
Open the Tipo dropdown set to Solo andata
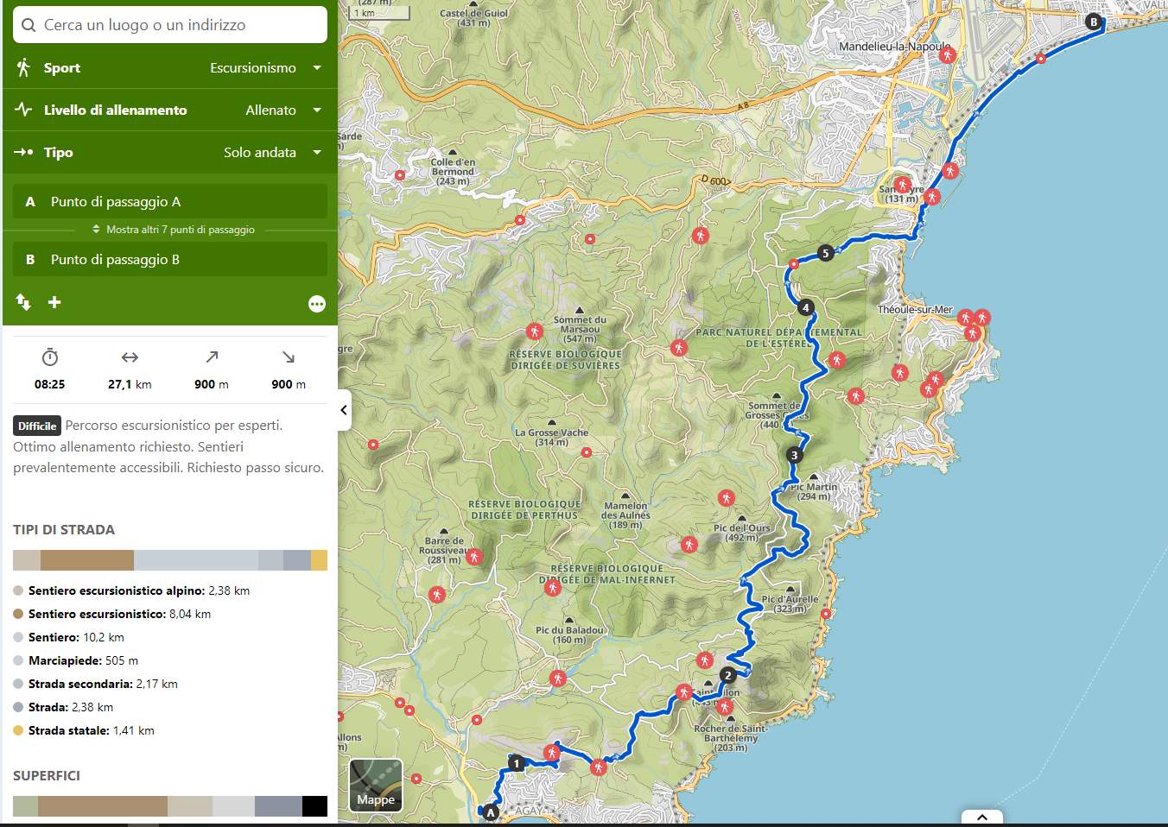coord(271,152)
